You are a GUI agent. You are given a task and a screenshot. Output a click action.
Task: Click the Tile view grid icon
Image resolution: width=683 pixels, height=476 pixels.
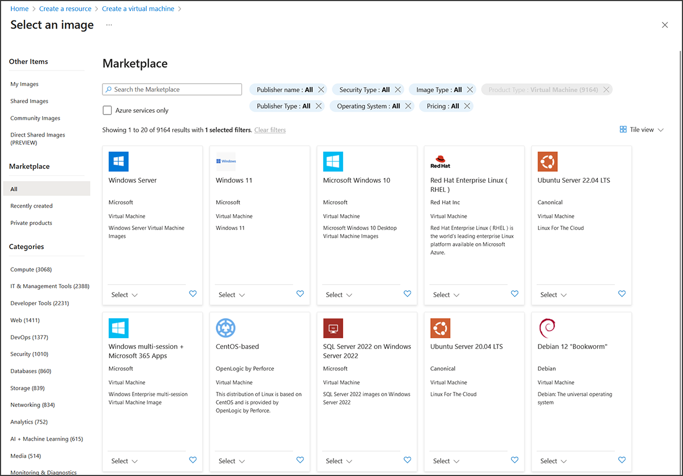click(623, 130)
